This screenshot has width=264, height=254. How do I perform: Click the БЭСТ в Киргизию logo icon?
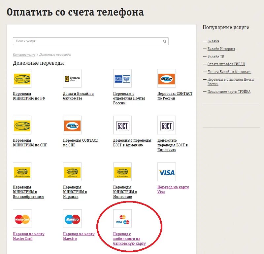(167, 125)
